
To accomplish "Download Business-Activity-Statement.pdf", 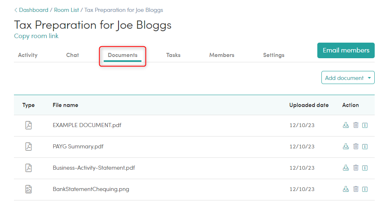I will coord(346,168).
